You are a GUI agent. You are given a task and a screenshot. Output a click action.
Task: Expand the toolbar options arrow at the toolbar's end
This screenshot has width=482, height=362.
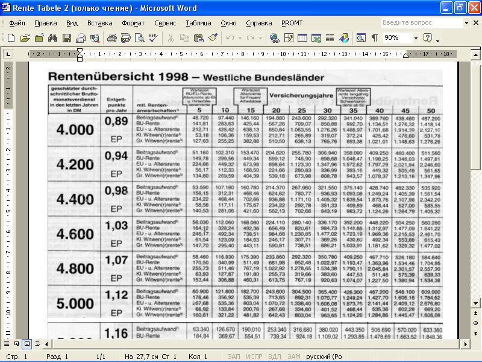[438, 40]
